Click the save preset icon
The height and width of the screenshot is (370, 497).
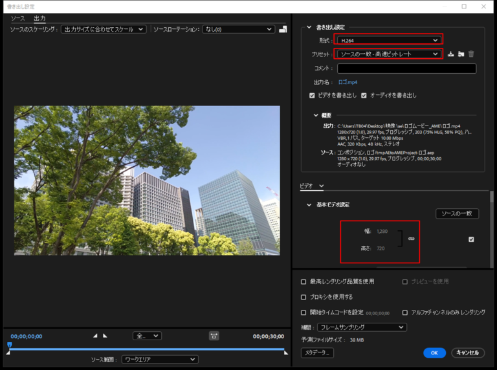(450, 54)
